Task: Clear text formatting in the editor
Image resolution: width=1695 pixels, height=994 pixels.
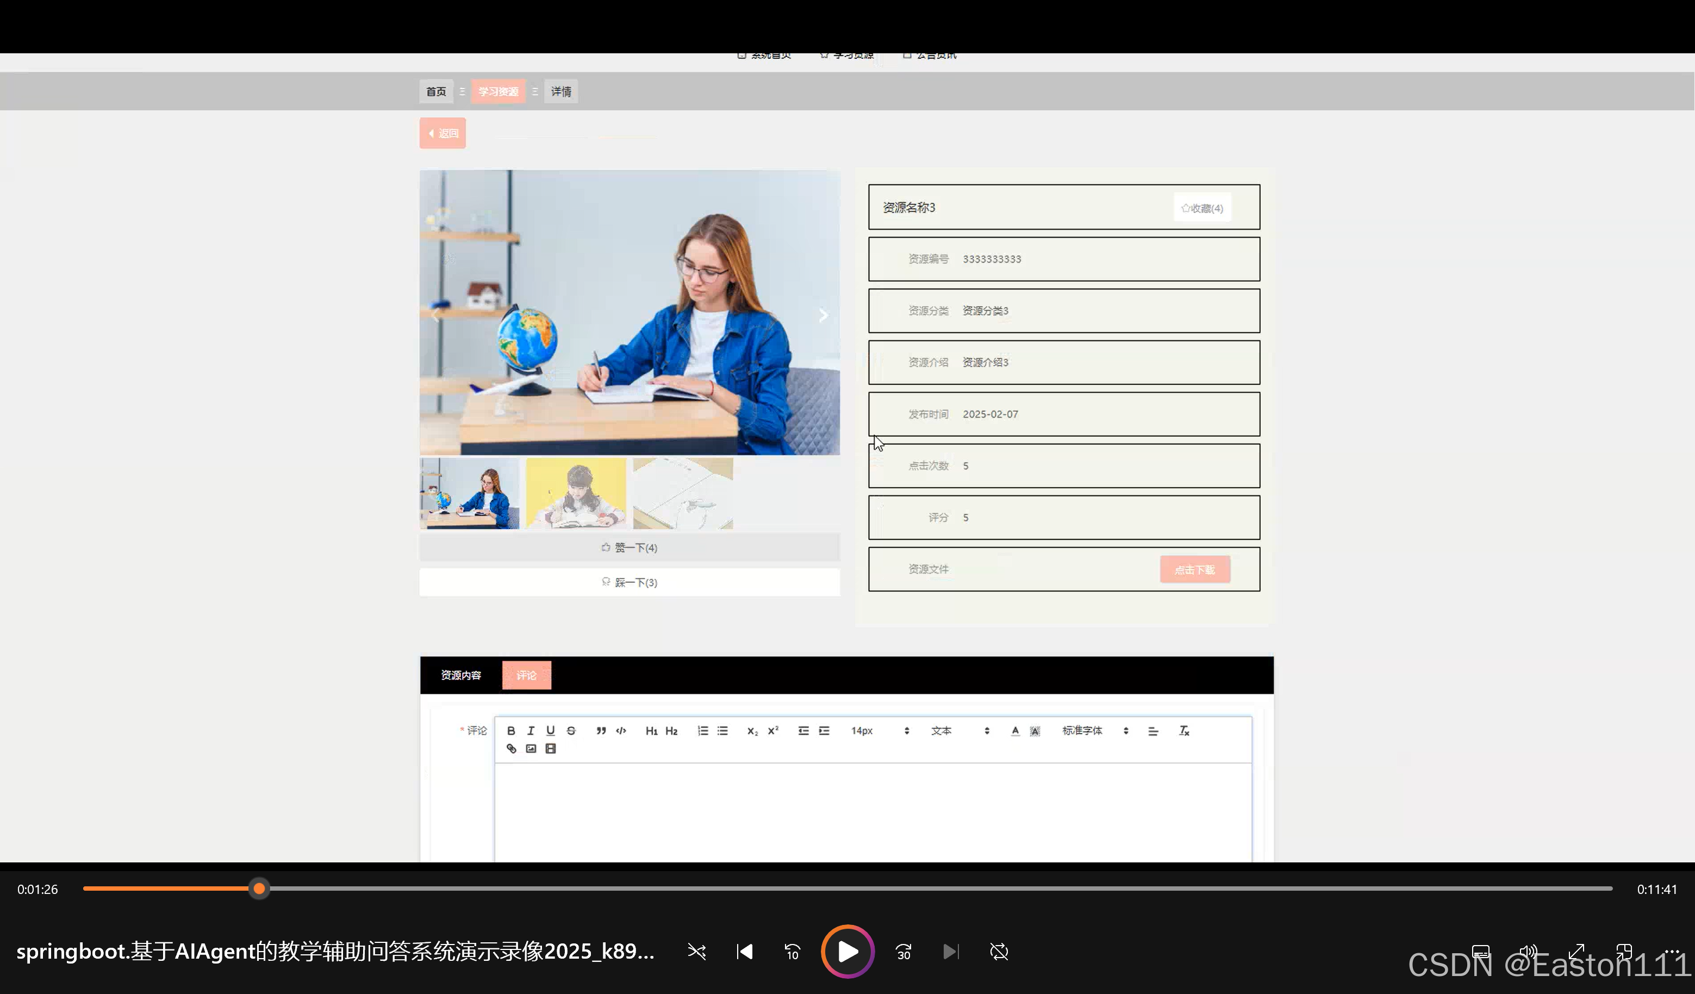Action: pos(1184,730)
